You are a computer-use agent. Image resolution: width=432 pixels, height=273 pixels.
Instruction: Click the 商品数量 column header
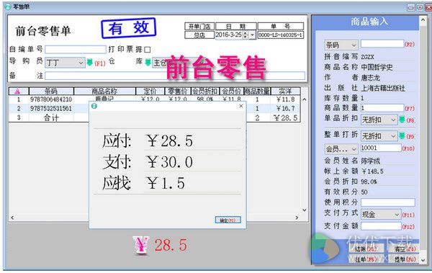(x=257, y=91)
